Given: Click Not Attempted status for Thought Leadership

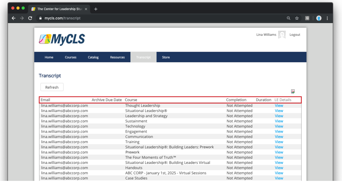Looking at the screenshot, I should point(239,106).
